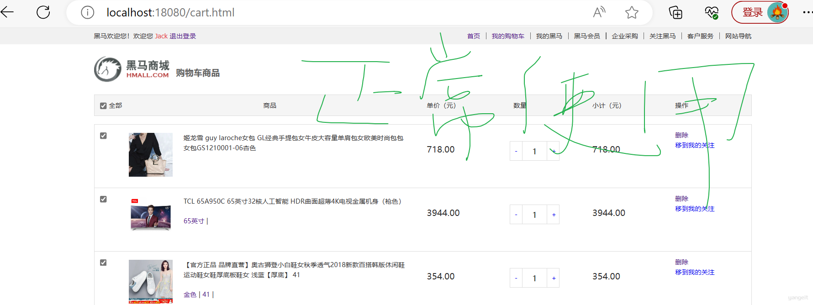Open the Read Aloud icon
Screen dimensions: 813x305
(x=599, y=12)
